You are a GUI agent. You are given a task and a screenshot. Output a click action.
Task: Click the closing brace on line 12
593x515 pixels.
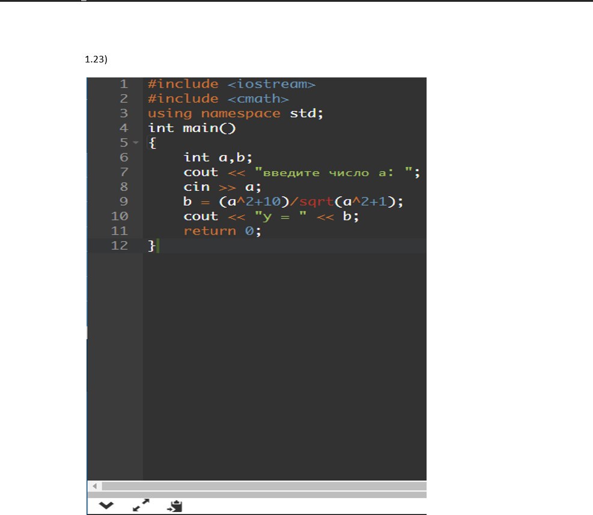[151, 245]
